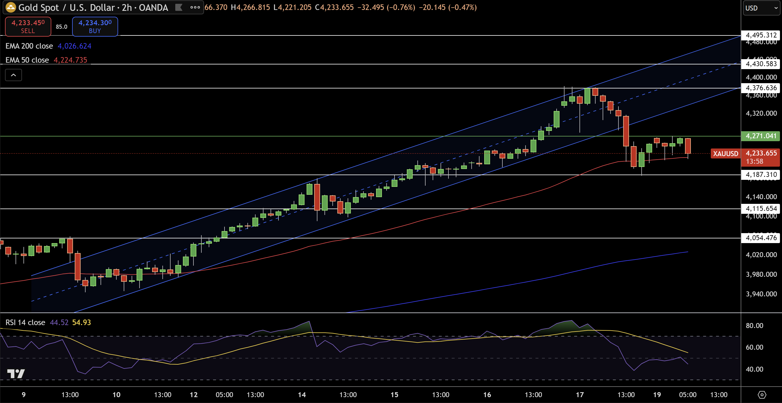This screenshot has height=403, width=782.
Task: Select the RSI 14 close indicator legend
Action: point(25,322)
